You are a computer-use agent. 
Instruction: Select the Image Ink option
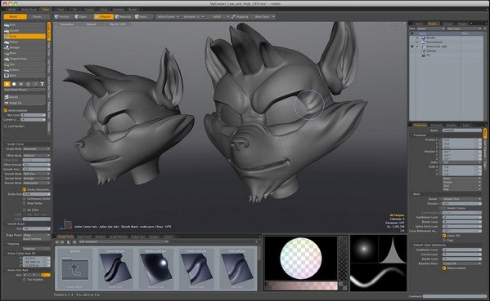point(25,103)
